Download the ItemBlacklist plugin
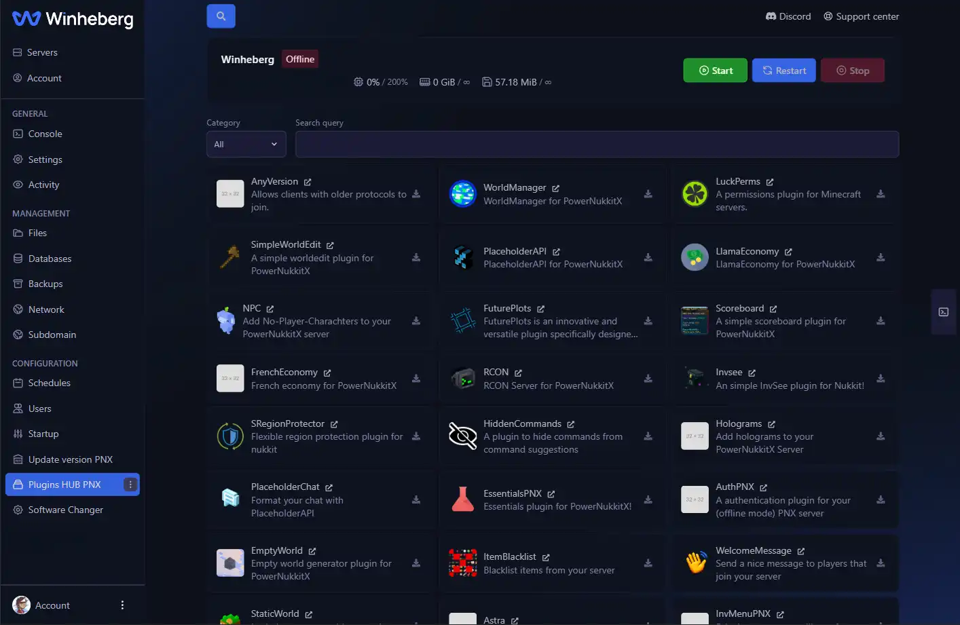Screen dimensions: 960x625 click(x=648, y=563)
